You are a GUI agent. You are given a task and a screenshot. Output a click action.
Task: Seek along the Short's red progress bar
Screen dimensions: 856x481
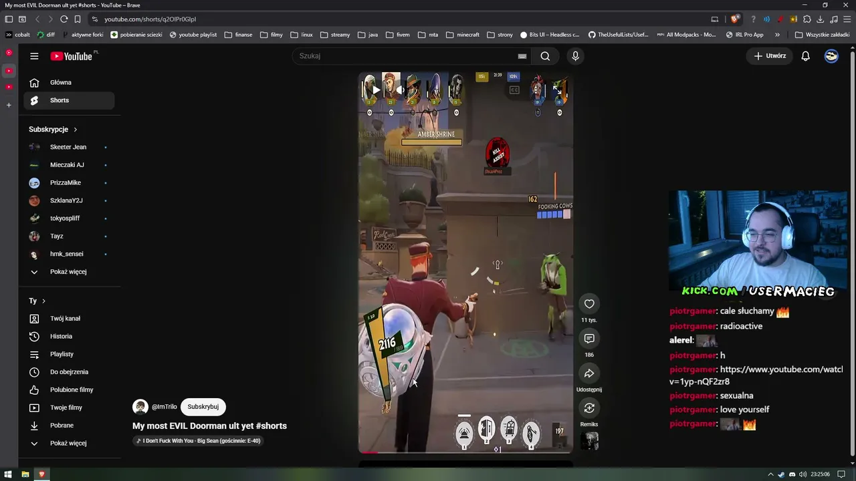[x=465, y=453]
